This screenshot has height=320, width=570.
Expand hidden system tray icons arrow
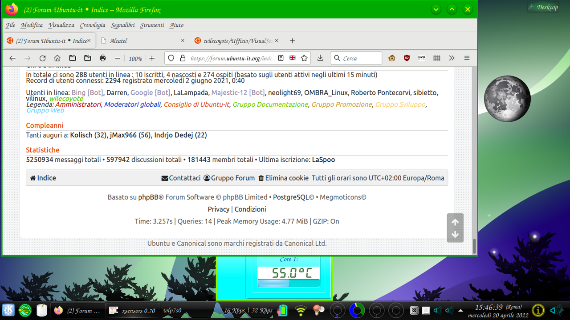coord(460,311)
